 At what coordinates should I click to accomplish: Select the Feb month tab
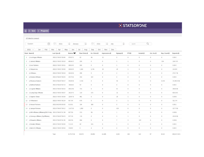pos(46,50)
